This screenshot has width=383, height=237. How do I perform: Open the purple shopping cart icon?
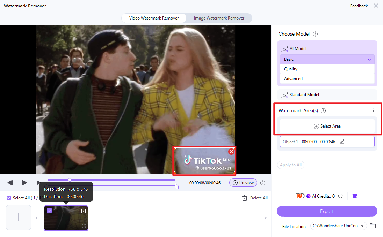[x=354, y=196]
